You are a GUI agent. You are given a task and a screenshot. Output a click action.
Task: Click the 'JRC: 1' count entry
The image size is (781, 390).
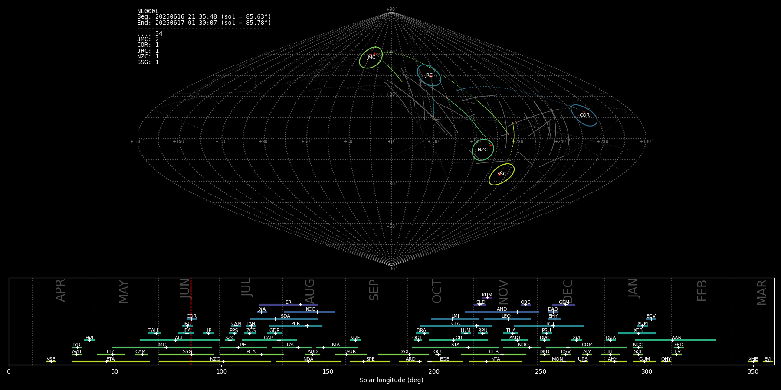(148, 51)
